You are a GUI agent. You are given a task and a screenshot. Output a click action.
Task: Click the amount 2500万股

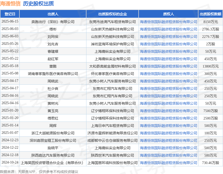pyautogui.click(x=210, y=118)
